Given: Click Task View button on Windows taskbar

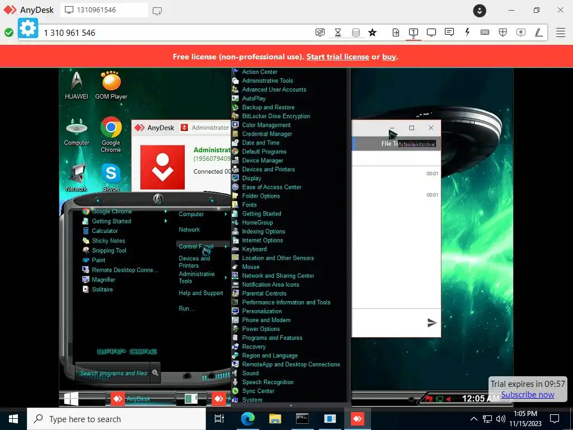Looking at the screenshot, I should [219, 419].
